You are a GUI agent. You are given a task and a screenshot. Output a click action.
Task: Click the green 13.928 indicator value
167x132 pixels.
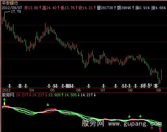(54, 95)
